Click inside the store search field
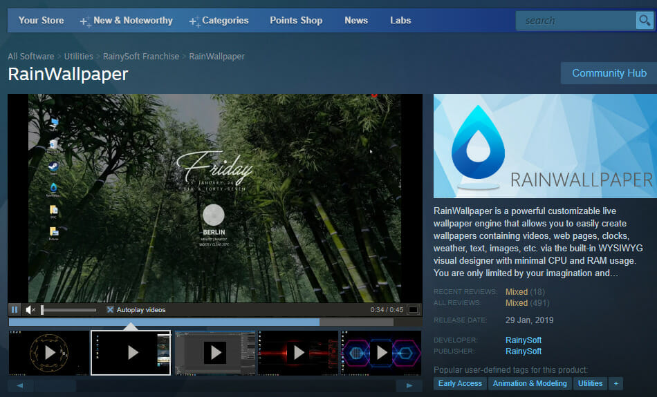This screenshot has height=397, width=657. 575,21
